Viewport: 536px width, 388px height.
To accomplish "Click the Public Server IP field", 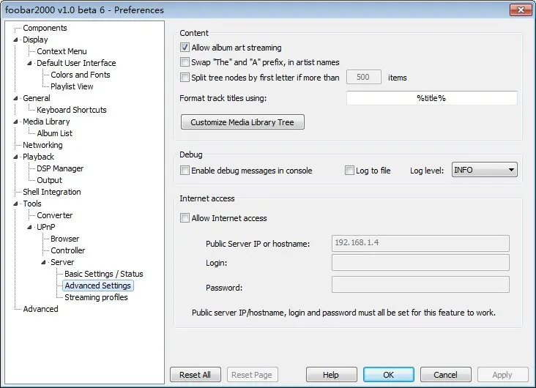I will click(x=420, y=243).
